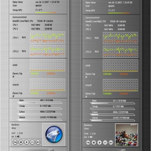Screen dimensions: 151x151
Task: Click the '0:06 / 3:20' track time in the dark panel
Action: tap(90, 134)
